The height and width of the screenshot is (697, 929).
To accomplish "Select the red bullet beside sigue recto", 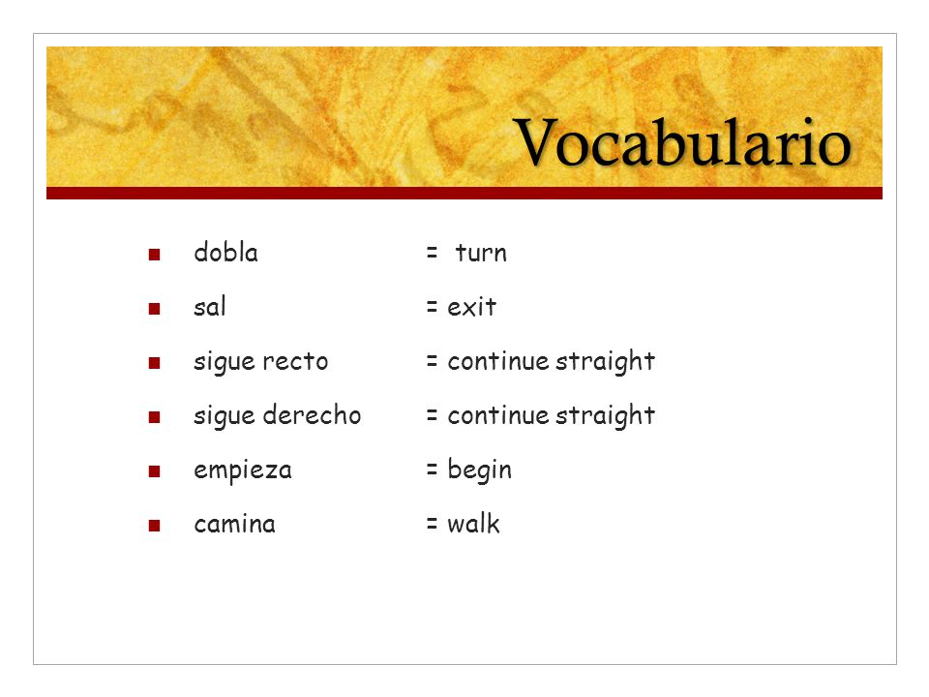I will [155, 363].
